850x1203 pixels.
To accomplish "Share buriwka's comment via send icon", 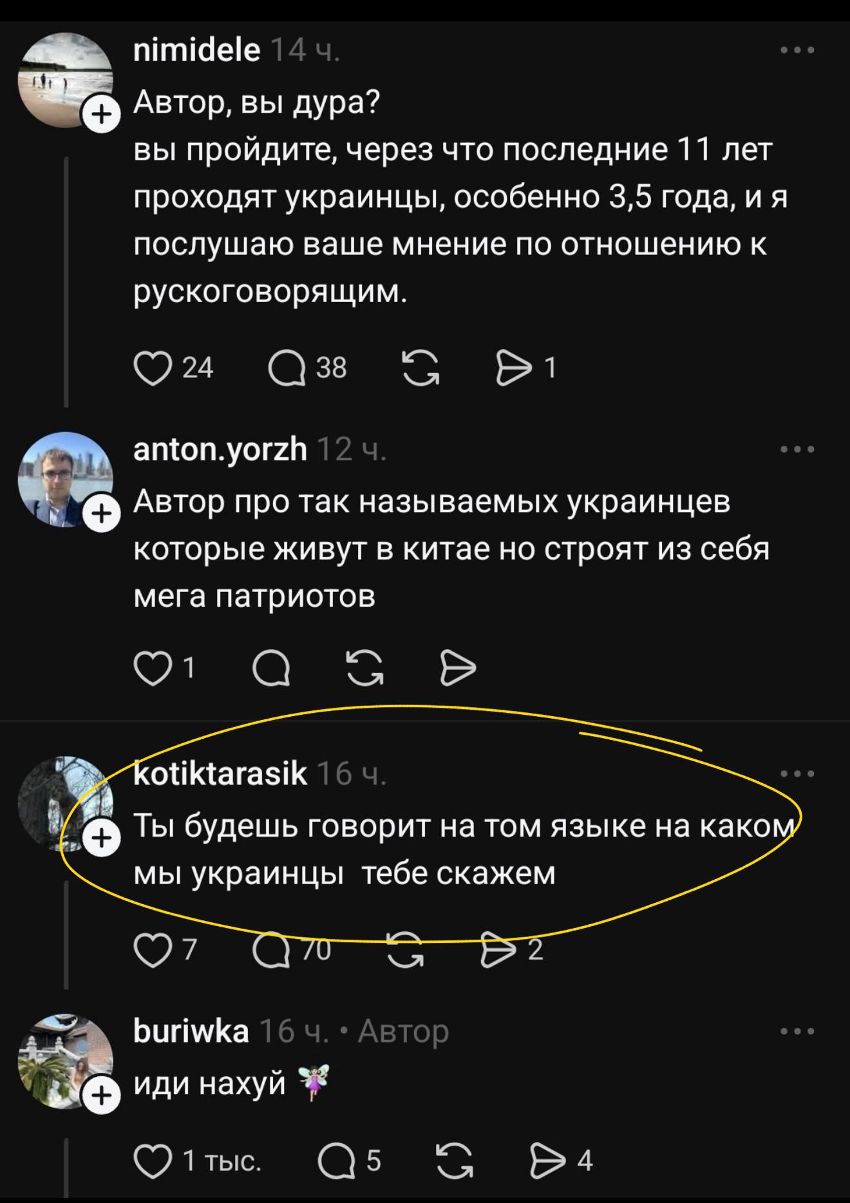I will (547, 1160).
